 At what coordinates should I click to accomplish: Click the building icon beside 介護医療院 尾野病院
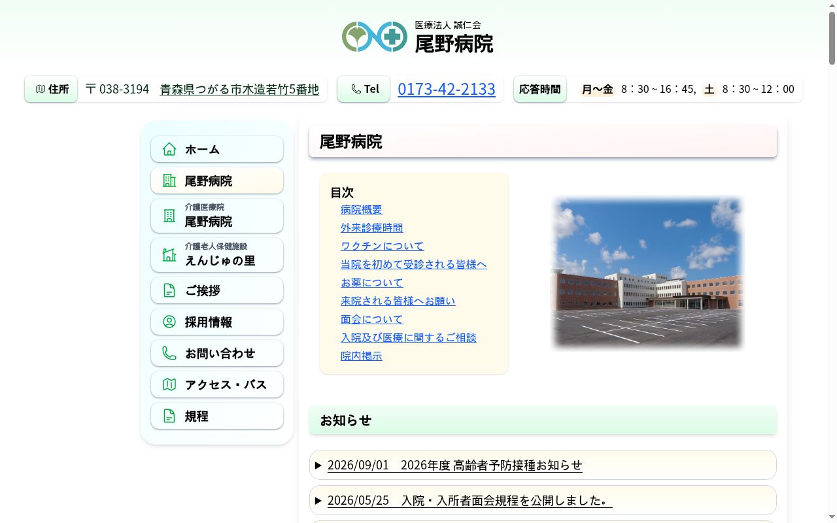point(169,216)
